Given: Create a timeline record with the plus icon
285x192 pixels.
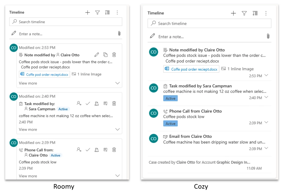Looking at the screenshot, I should [x=88, y=12].
